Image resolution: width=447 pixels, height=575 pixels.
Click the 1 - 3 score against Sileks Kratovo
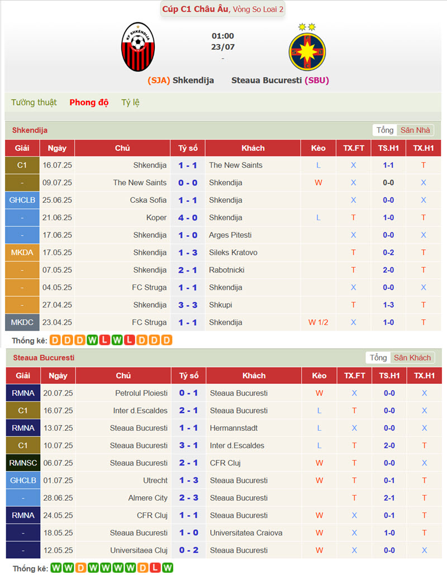188,253
